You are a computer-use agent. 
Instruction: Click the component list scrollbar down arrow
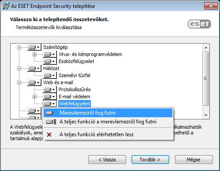point(206,115)
